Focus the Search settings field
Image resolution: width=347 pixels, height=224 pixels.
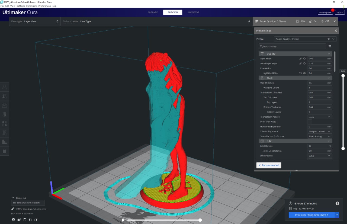pyautogui.click(x=292, y=46)
